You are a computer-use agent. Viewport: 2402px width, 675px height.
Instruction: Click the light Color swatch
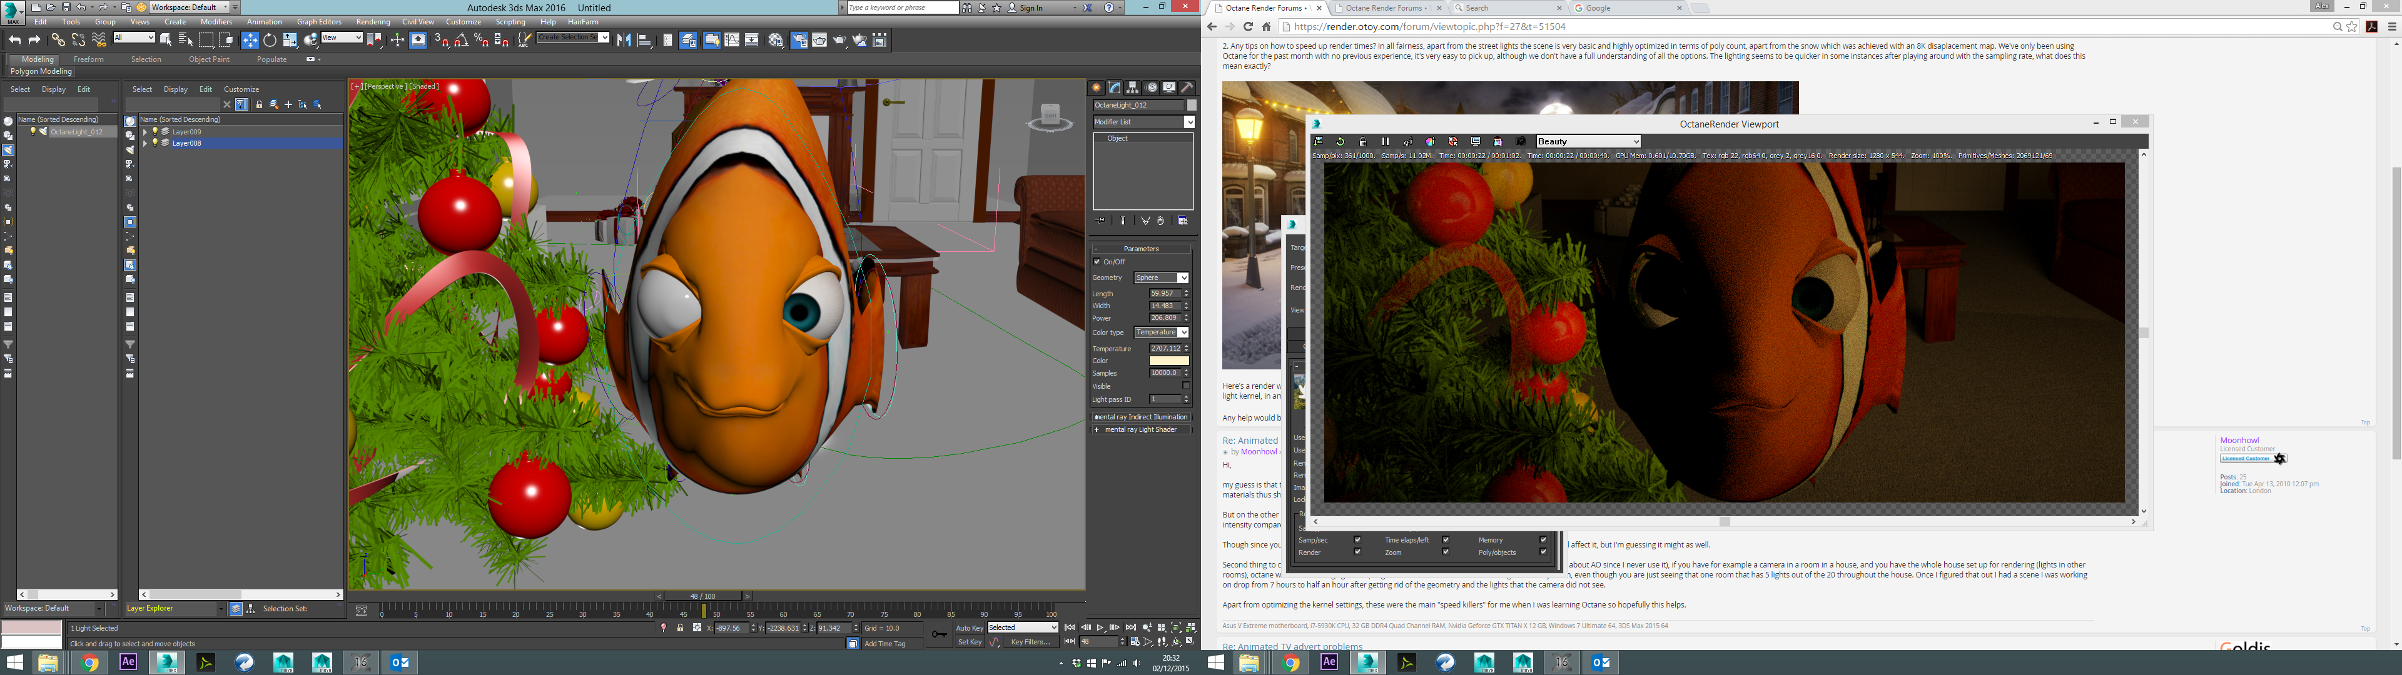1168,361
